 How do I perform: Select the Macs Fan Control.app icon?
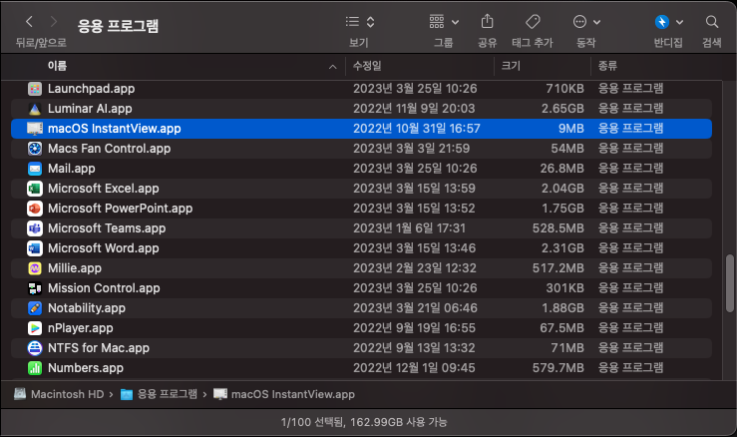coord(35,149)
